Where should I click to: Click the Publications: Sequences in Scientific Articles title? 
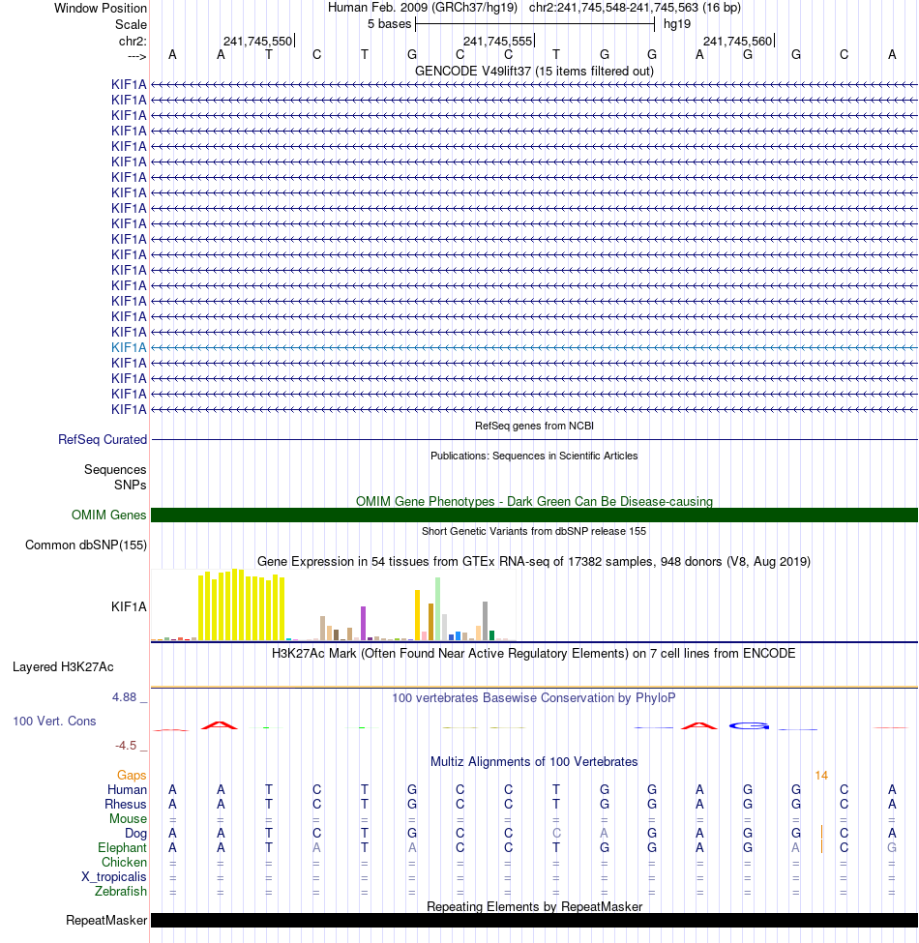pyautogui.click(x=534, y=456)
